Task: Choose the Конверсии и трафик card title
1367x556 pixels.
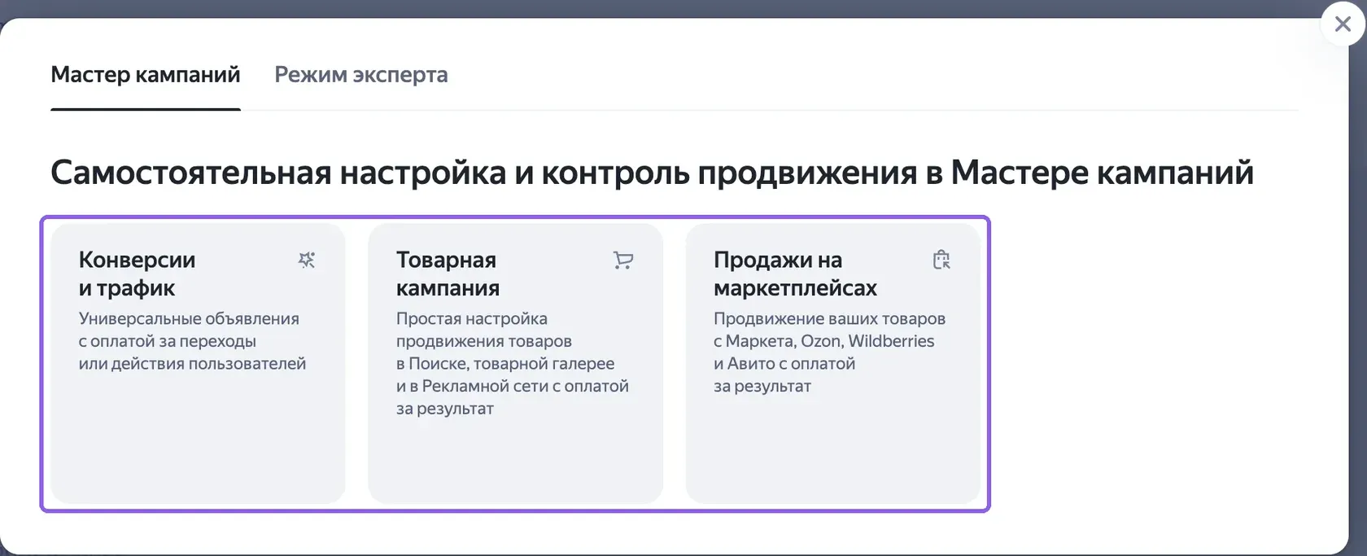Action: click(137, 274)
